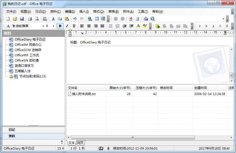The image size is (236, 153).
Task: Click the editor vertical scrollbar thumb
Action: (231, 76)
